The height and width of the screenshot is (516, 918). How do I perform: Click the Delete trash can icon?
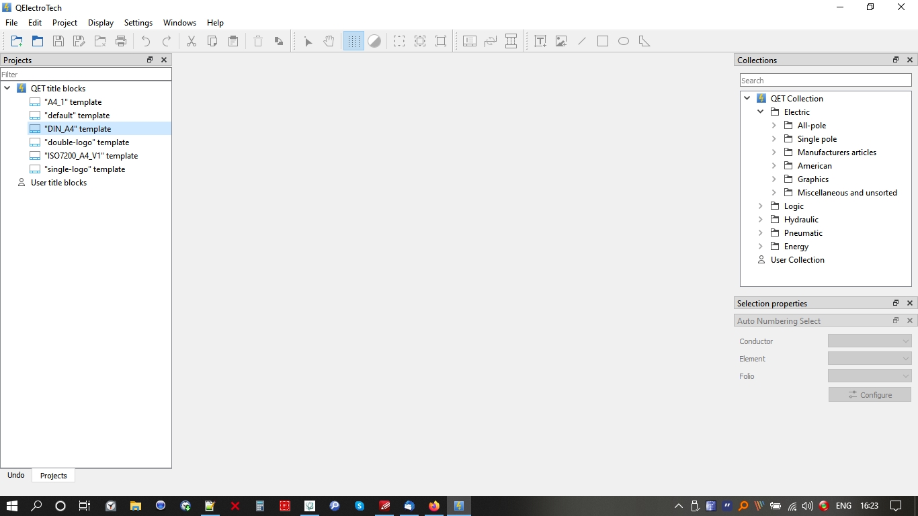point(258,41)
